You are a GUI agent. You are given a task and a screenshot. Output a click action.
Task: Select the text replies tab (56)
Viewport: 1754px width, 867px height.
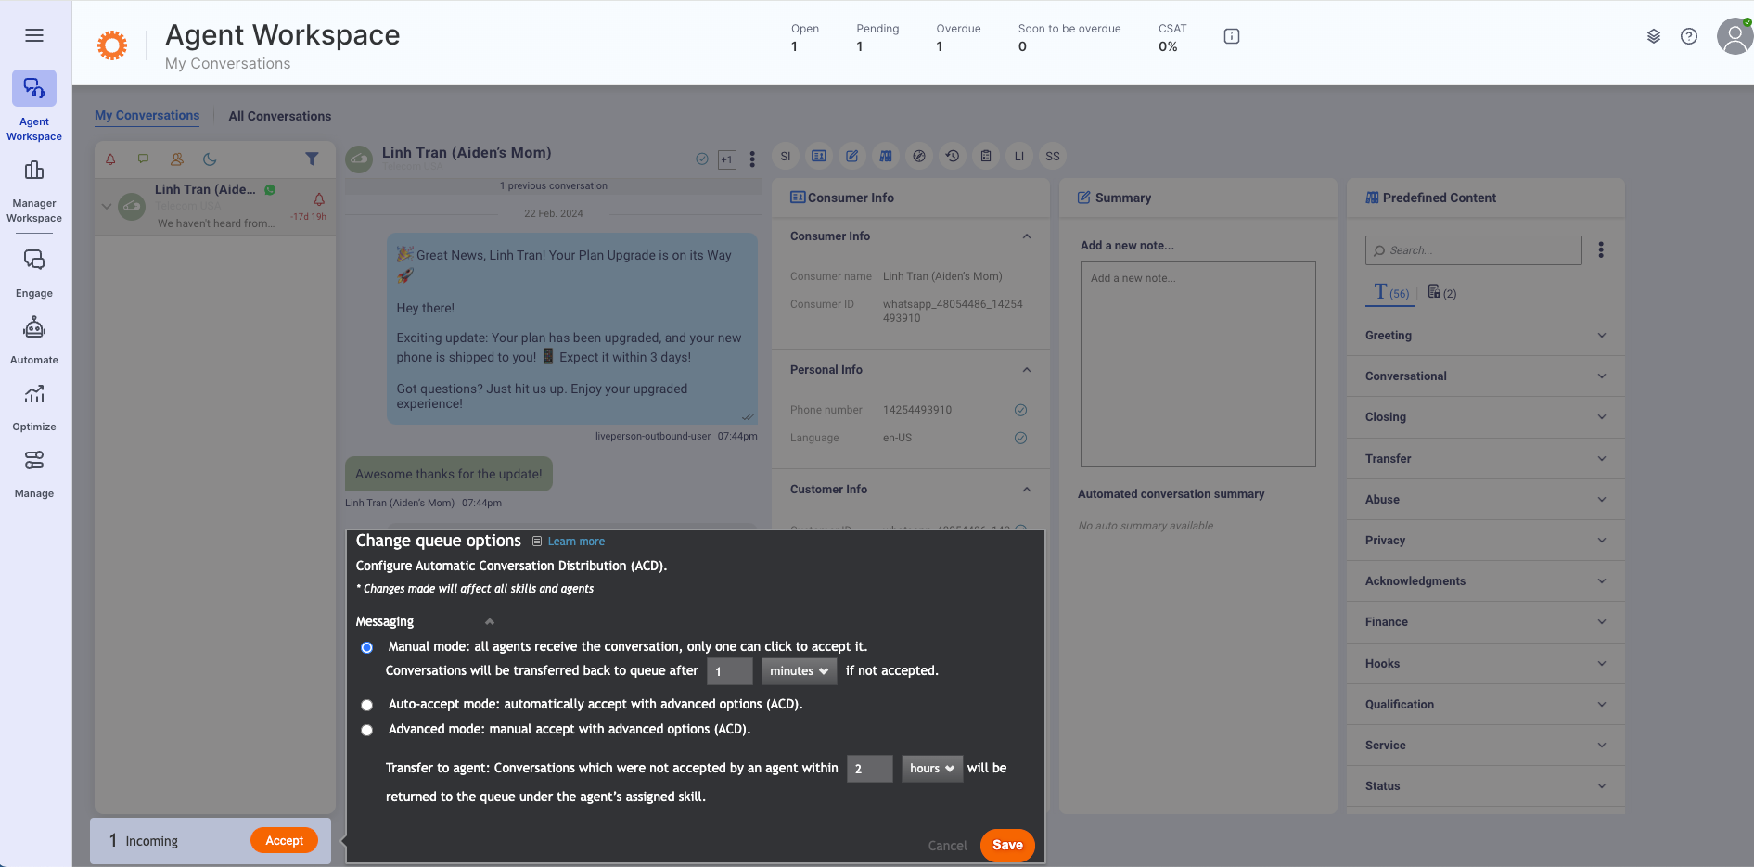point(1391,292)
